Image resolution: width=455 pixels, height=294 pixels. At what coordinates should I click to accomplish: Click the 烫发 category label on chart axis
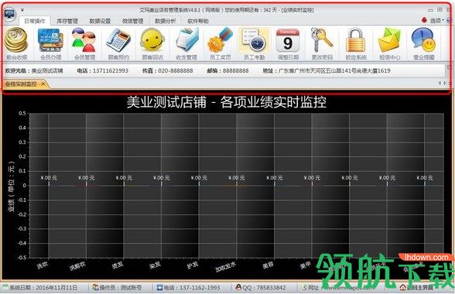coord(118,265)
